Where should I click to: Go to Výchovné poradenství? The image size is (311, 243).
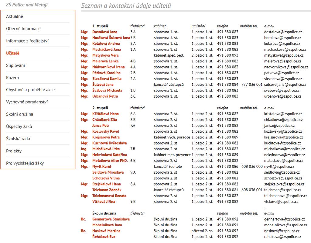click(27, 102)
